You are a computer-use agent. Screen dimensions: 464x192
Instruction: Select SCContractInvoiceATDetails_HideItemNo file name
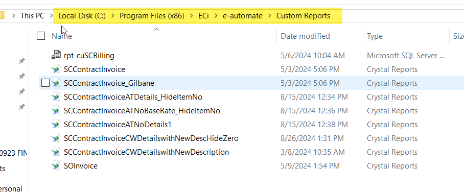tap(133, 97)
